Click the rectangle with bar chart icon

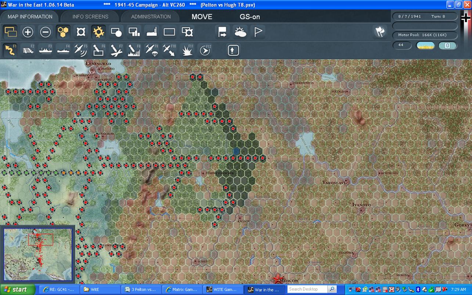coord(134,32)
